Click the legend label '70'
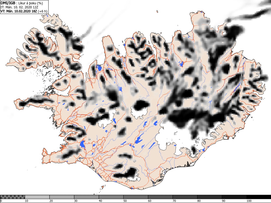Screen dimensions: 271x203 pyautogui.click(x=174, y=201)
